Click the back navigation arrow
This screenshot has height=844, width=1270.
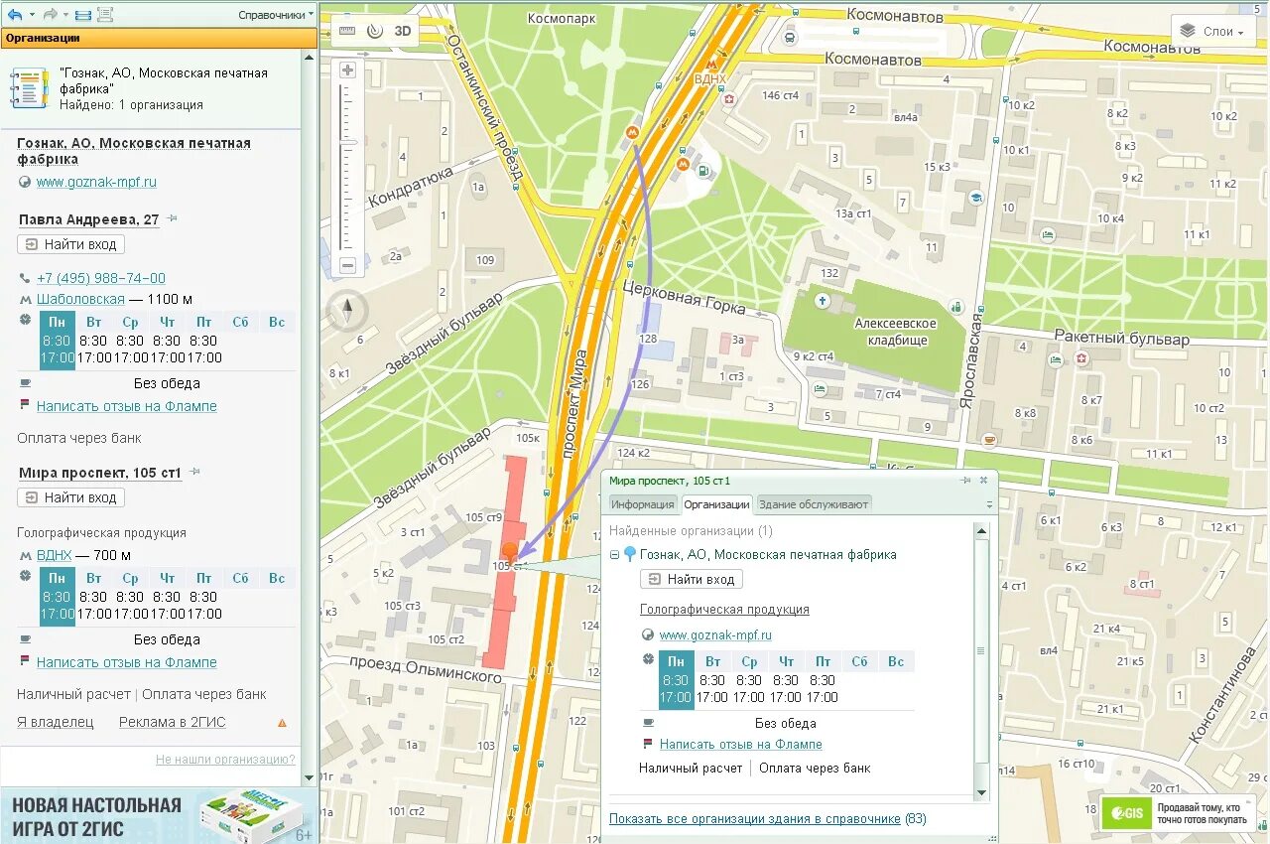click(15, 14)
